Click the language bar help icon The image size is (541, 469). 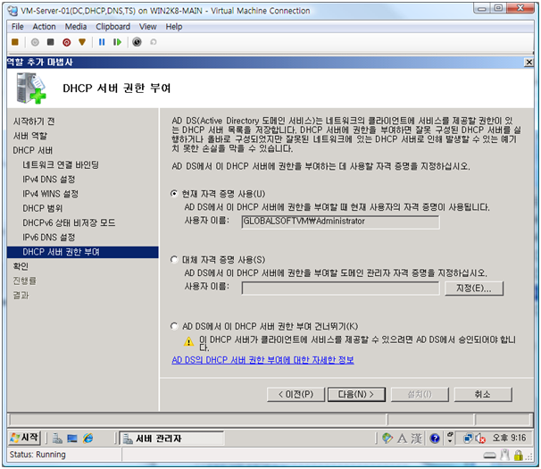coord(435,439)
